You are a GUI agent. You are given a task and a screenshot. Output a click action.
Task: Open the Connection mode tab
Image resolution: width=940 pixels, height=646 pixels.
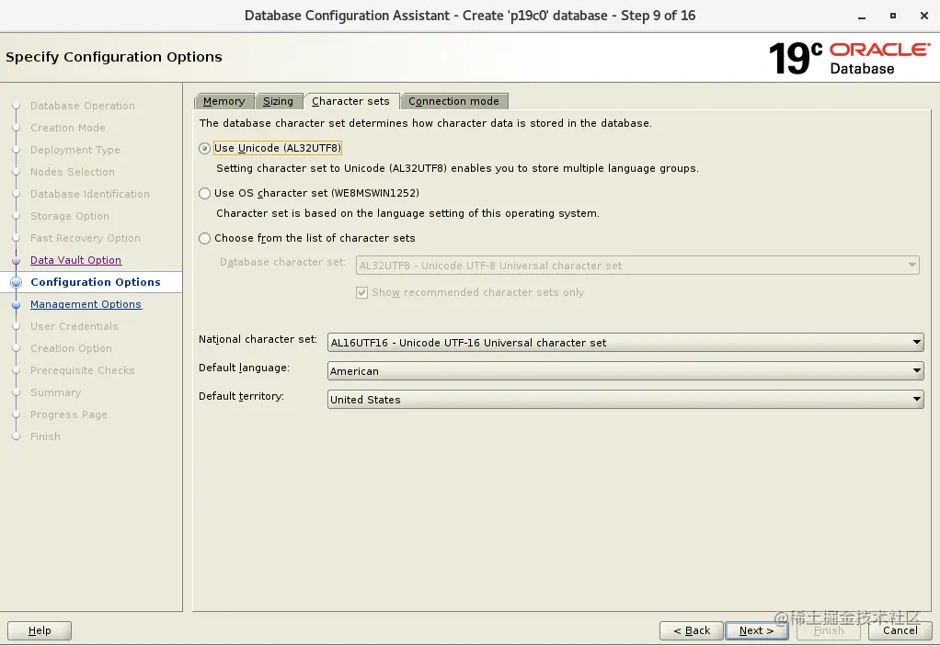pos(453,101)
